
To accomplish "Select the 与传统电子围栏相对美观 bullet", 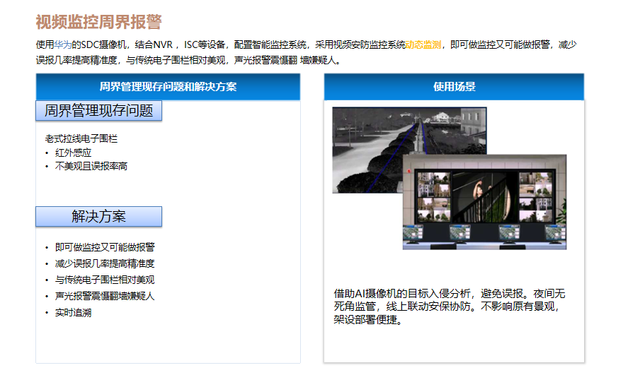I will coord(105,280).
